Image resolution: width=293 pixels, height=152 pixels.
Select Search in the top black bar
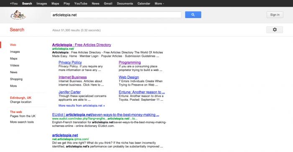coord(27,3)
